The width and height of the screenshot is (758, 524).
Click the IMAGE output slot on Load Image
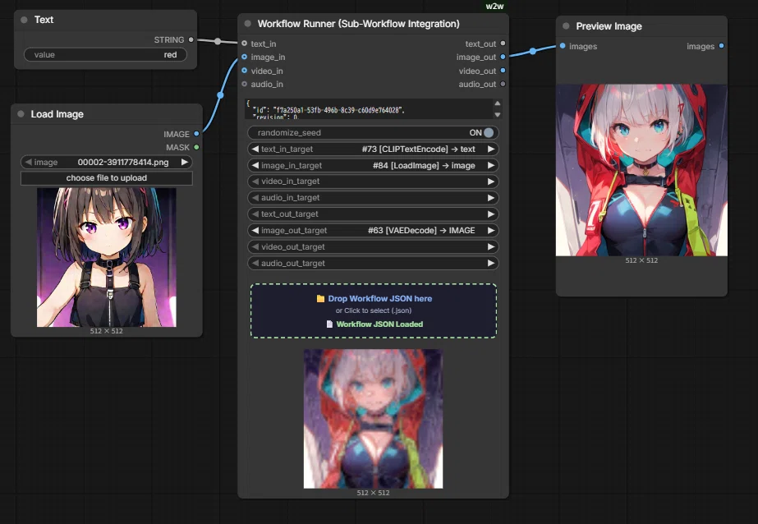point(196,134)
